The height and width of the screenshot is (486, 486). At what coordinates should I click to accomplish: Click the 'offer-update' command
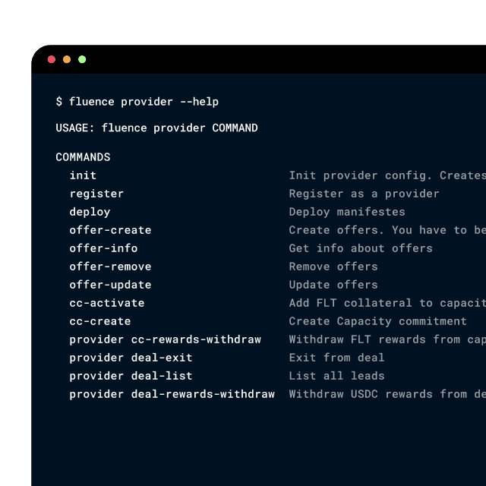tap(110, 285)
